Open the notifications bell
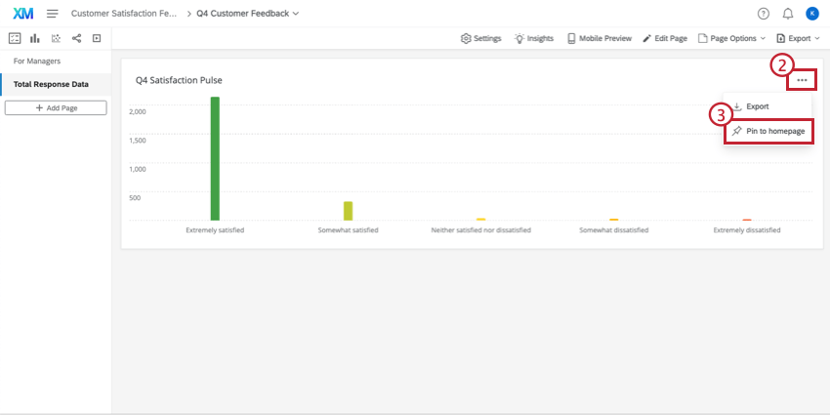Image resolution: width=830 pixels, height=415 pixels. click(x=787, y=14)
